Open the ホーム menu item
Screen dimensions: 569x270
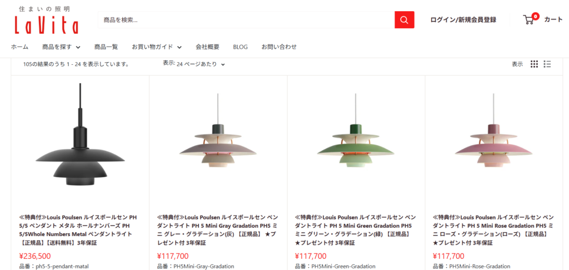(19, 47)
